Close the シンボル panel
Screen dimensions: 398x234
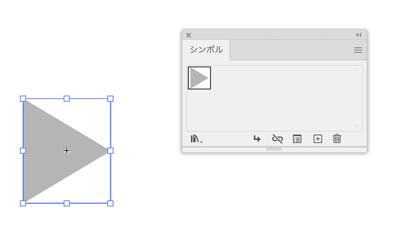[188, 35]
